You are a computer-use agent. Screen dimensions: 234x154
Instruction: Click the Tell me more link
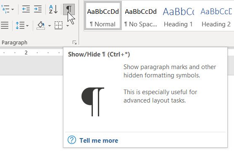click(x=99, y=141)
